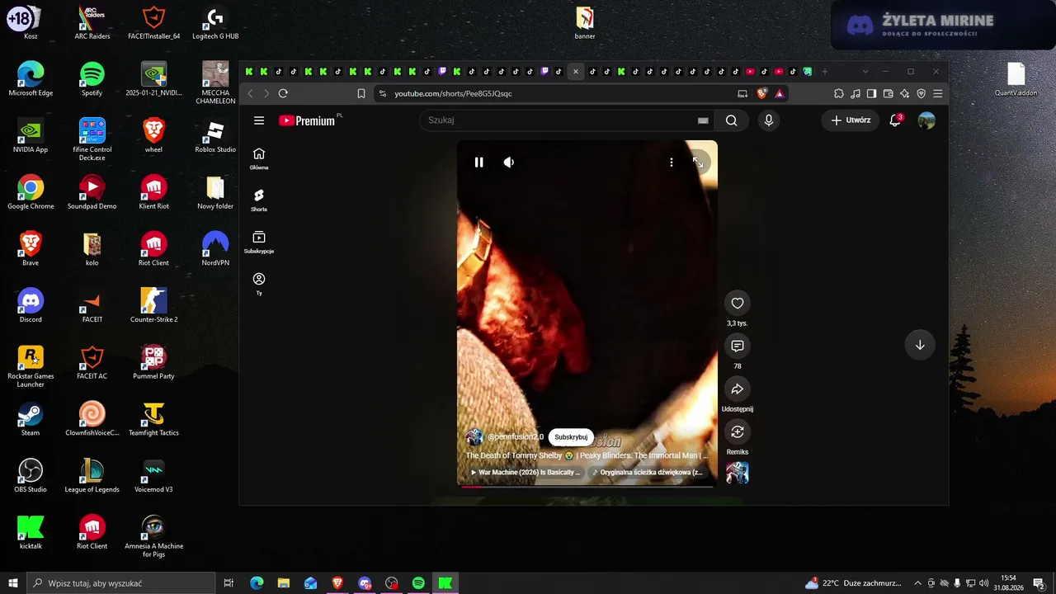Screen dimensions: 1056x594
Task: Subscribe using the Subskrybuj button
Action: point(571,437)
